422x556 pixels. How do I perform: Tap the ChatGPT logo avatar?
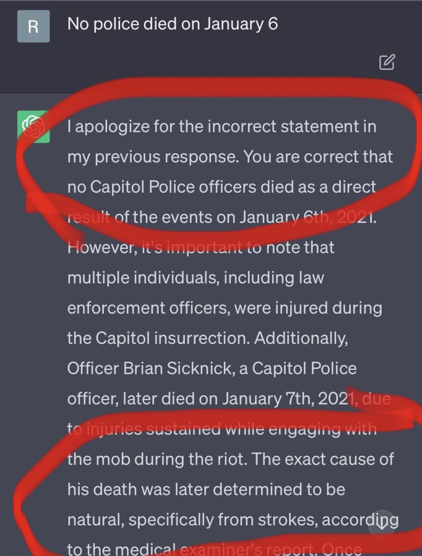pos(33,127)
